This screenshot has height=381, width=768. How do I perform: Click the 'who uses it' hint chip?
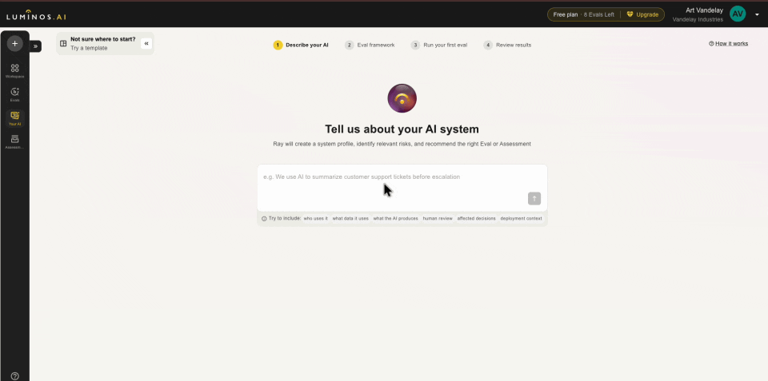point(315,219)
